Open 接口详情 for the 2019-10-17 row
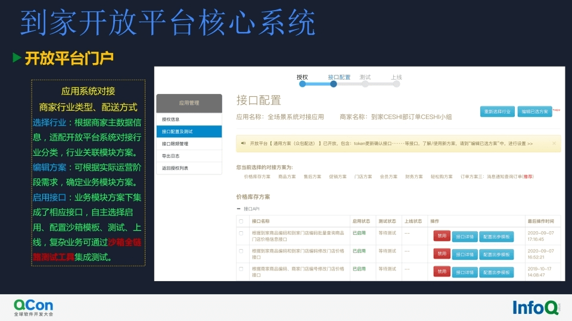This screenshot has width=572, height=321. [x=465, y=272]
